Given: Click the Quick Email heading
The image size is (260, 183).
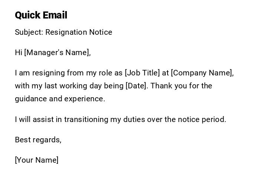Looking at the screenshot, I should [x=41, y=15].
